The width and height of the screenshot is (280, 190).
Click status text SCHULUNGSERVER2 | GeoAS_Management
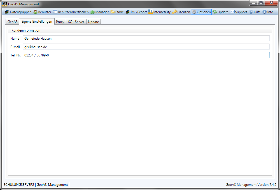(x=36, y=185)
